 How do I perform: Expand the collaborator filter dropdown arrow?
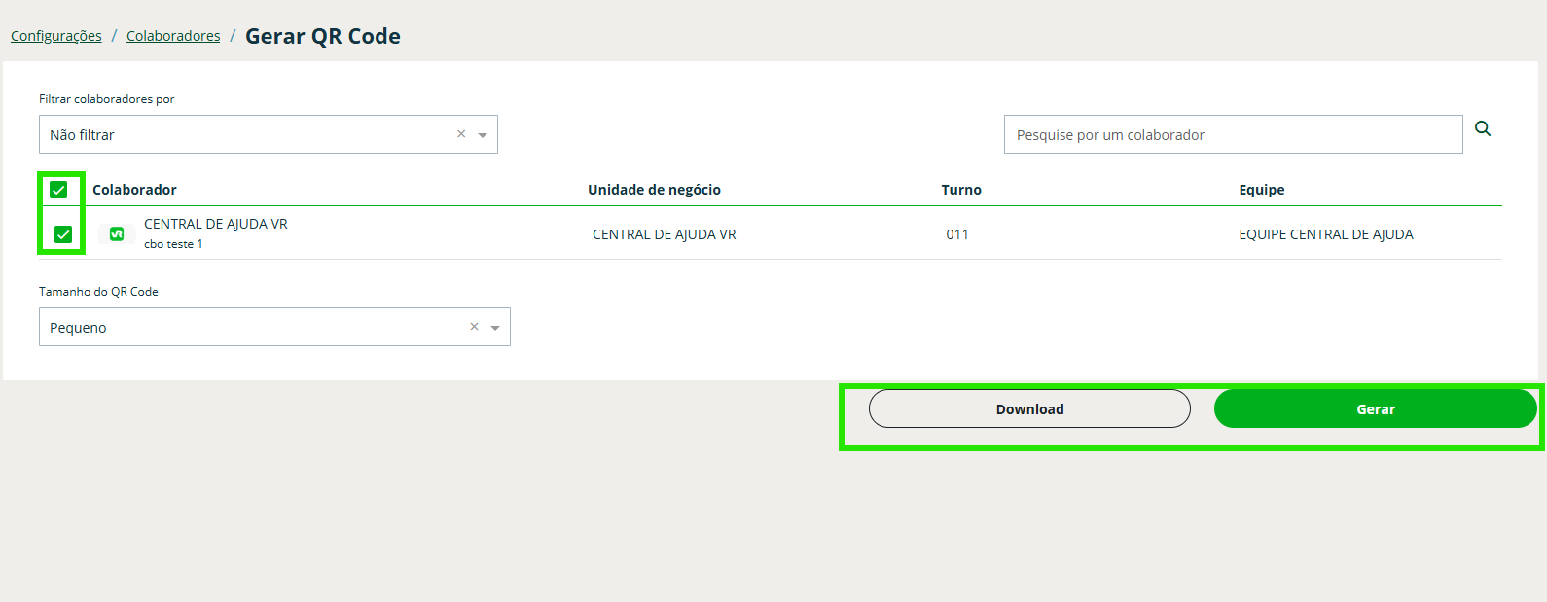tap(483, 135)
